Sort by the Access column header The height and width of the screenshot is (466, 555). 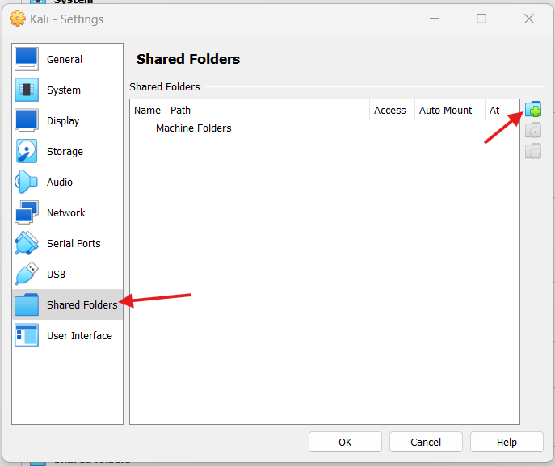392,111
